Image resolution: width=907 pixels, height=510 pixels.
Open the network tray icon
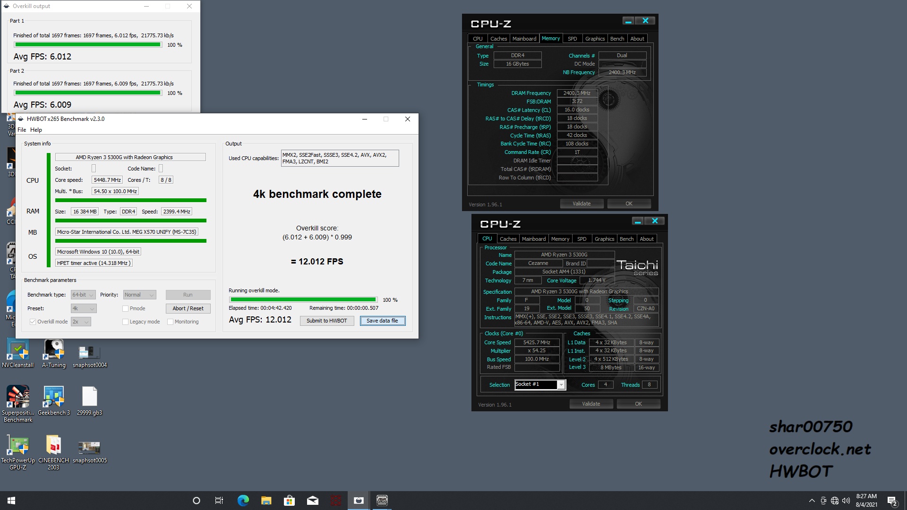point(834,501)
